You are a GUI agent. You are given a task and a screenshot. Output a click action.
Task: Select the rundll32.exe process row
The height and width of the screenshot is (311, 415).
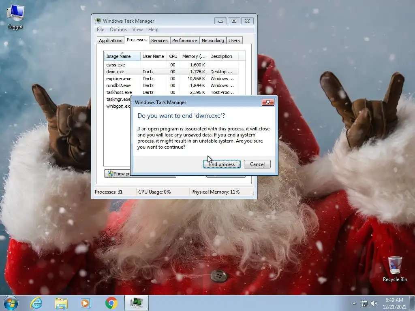click(x=171, y=85)
